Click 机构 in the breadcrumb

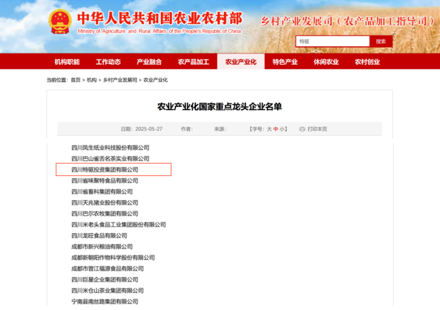tap(92, 80)
